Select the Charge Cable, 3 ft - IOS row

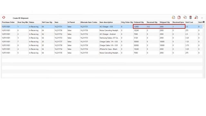click(x=102, y=42)
